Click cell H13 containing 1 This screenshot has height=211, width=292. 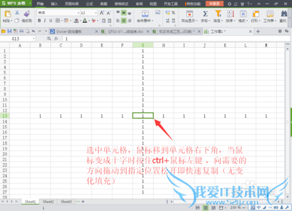click(164, 116)
